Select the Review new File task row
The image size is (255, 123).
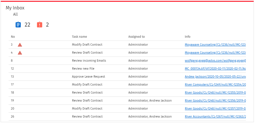[83, 68]
